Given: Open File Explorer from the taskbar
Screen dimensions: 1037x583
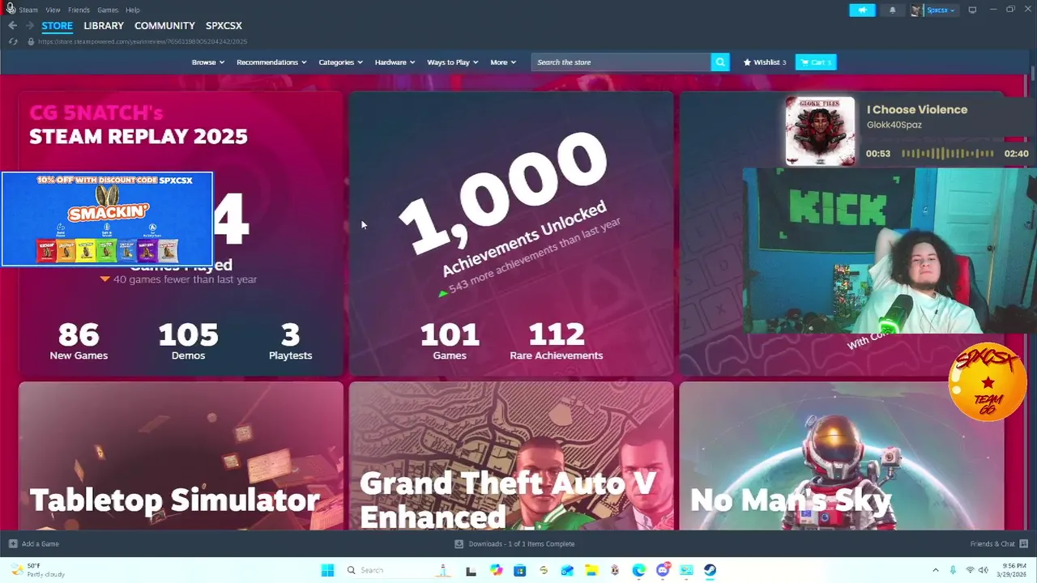Looking at the screenshot, I should [591, 570].
